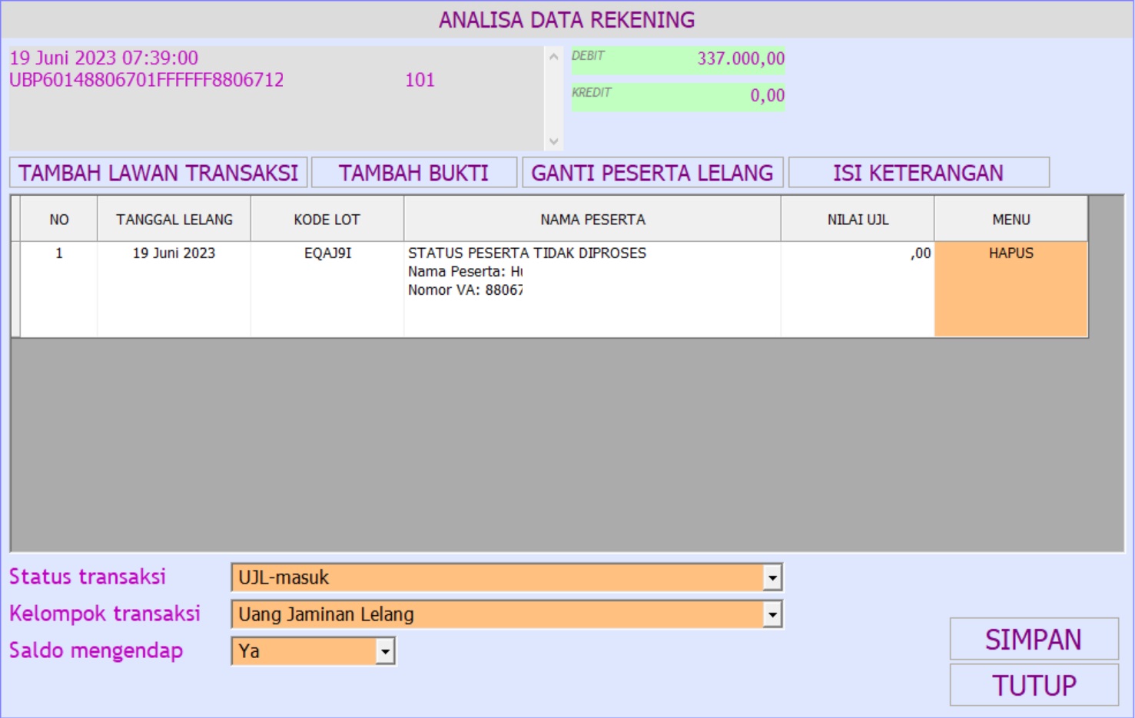Click the DEBIT amount field
The width and height of the screenshot is (1135, 718).
point(678,60)
